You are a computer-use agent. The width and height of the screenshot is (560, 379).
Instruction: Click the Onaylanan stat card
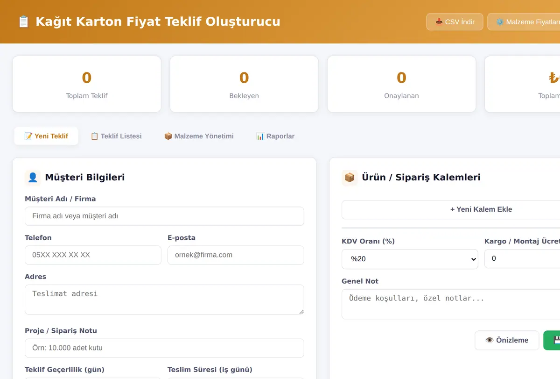tap(401, 84)
